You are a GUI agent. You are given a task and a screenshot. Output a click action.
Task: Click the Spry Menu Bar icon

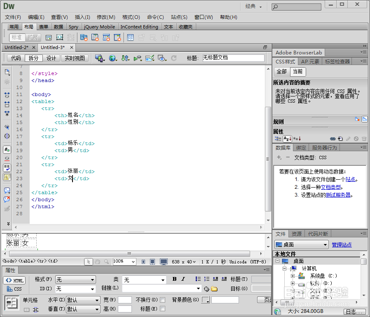pos(84,37)
